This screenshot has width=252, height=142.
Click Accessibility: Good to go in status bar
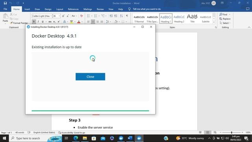pyautogui.click(x=72, y=133)
